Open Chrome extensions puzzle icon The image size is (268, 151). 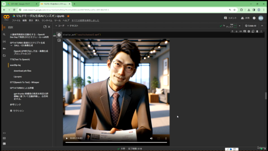tap(241, 10)
